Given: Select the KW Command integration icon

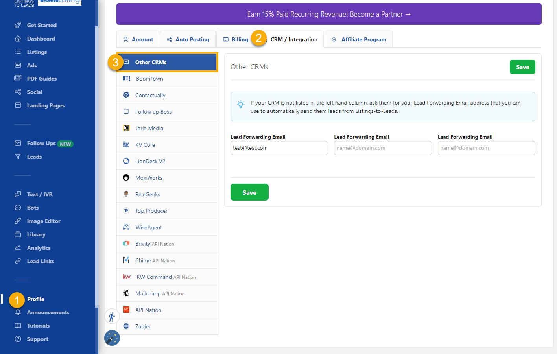Looking at the screenshot, I should pyautogui.click(x=126, y=277).
